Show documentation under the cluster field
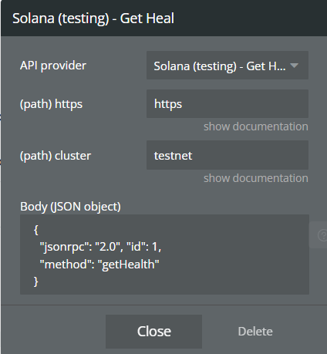 (x=256, y=178)
